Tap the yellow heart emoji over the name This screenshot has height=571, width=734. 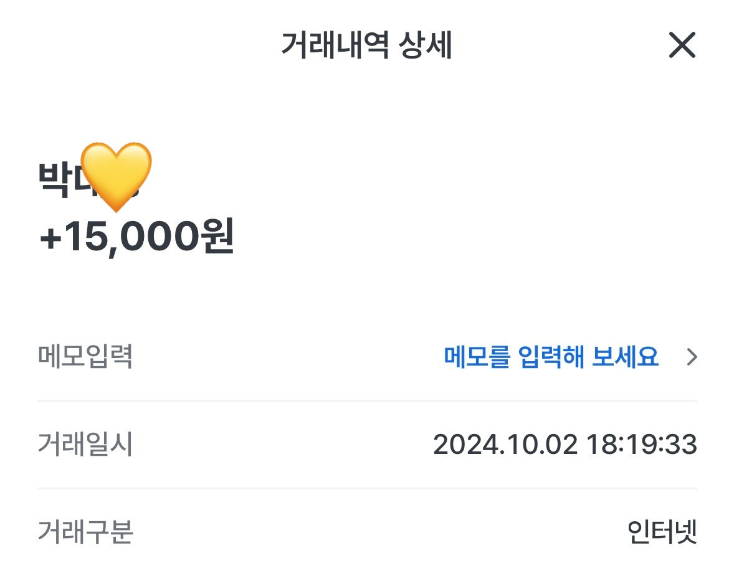116,177
